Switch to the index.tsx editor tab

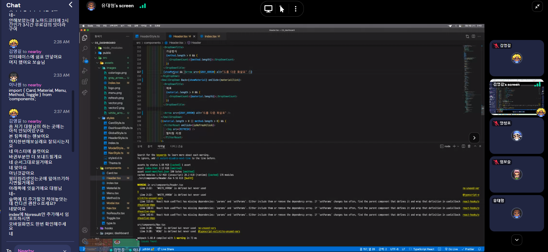pos(210,36)
